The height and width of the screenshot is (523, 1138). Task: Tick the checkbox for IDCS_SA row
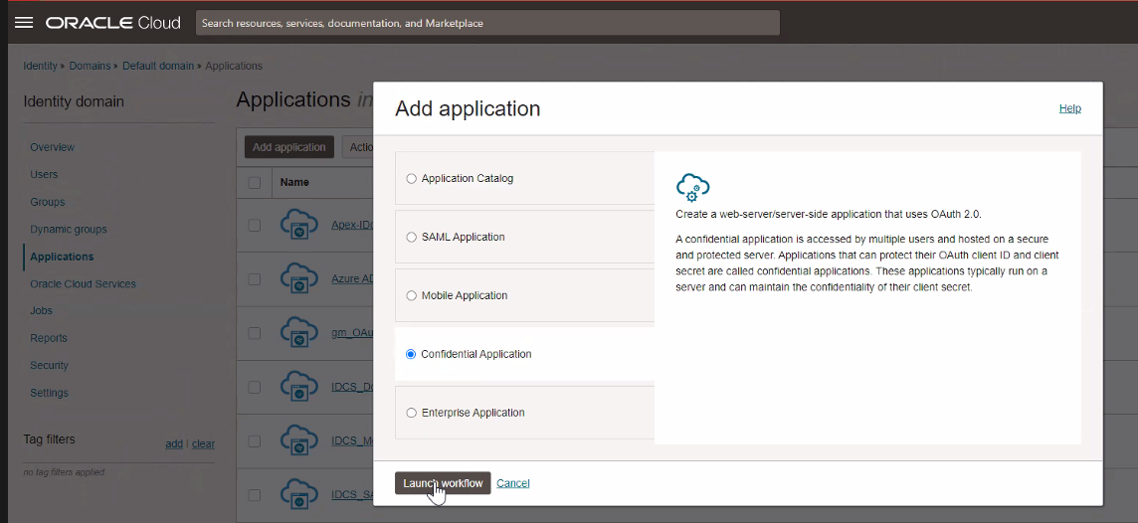click(x=254, y=495)
